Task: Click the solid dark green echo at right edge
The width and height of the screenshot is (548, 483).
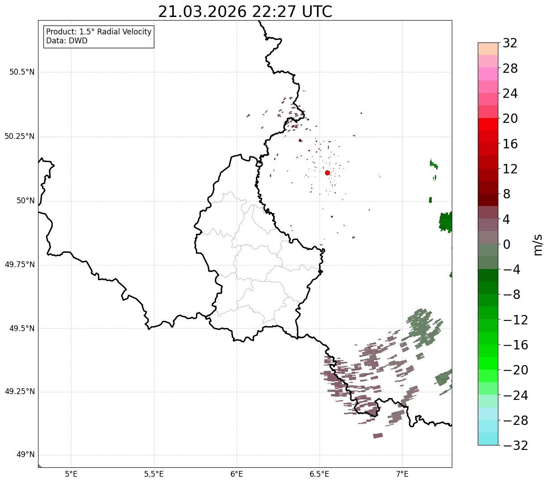Action: 446,222
